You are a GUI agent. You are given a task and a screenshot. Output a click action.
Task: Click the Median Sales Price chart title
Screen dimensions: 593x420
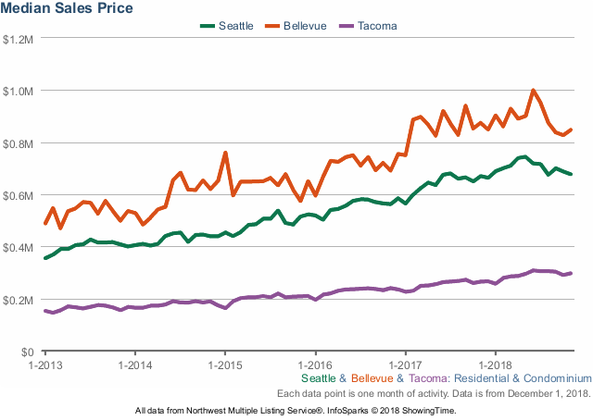pyautogui.click(x=69, y=8)
